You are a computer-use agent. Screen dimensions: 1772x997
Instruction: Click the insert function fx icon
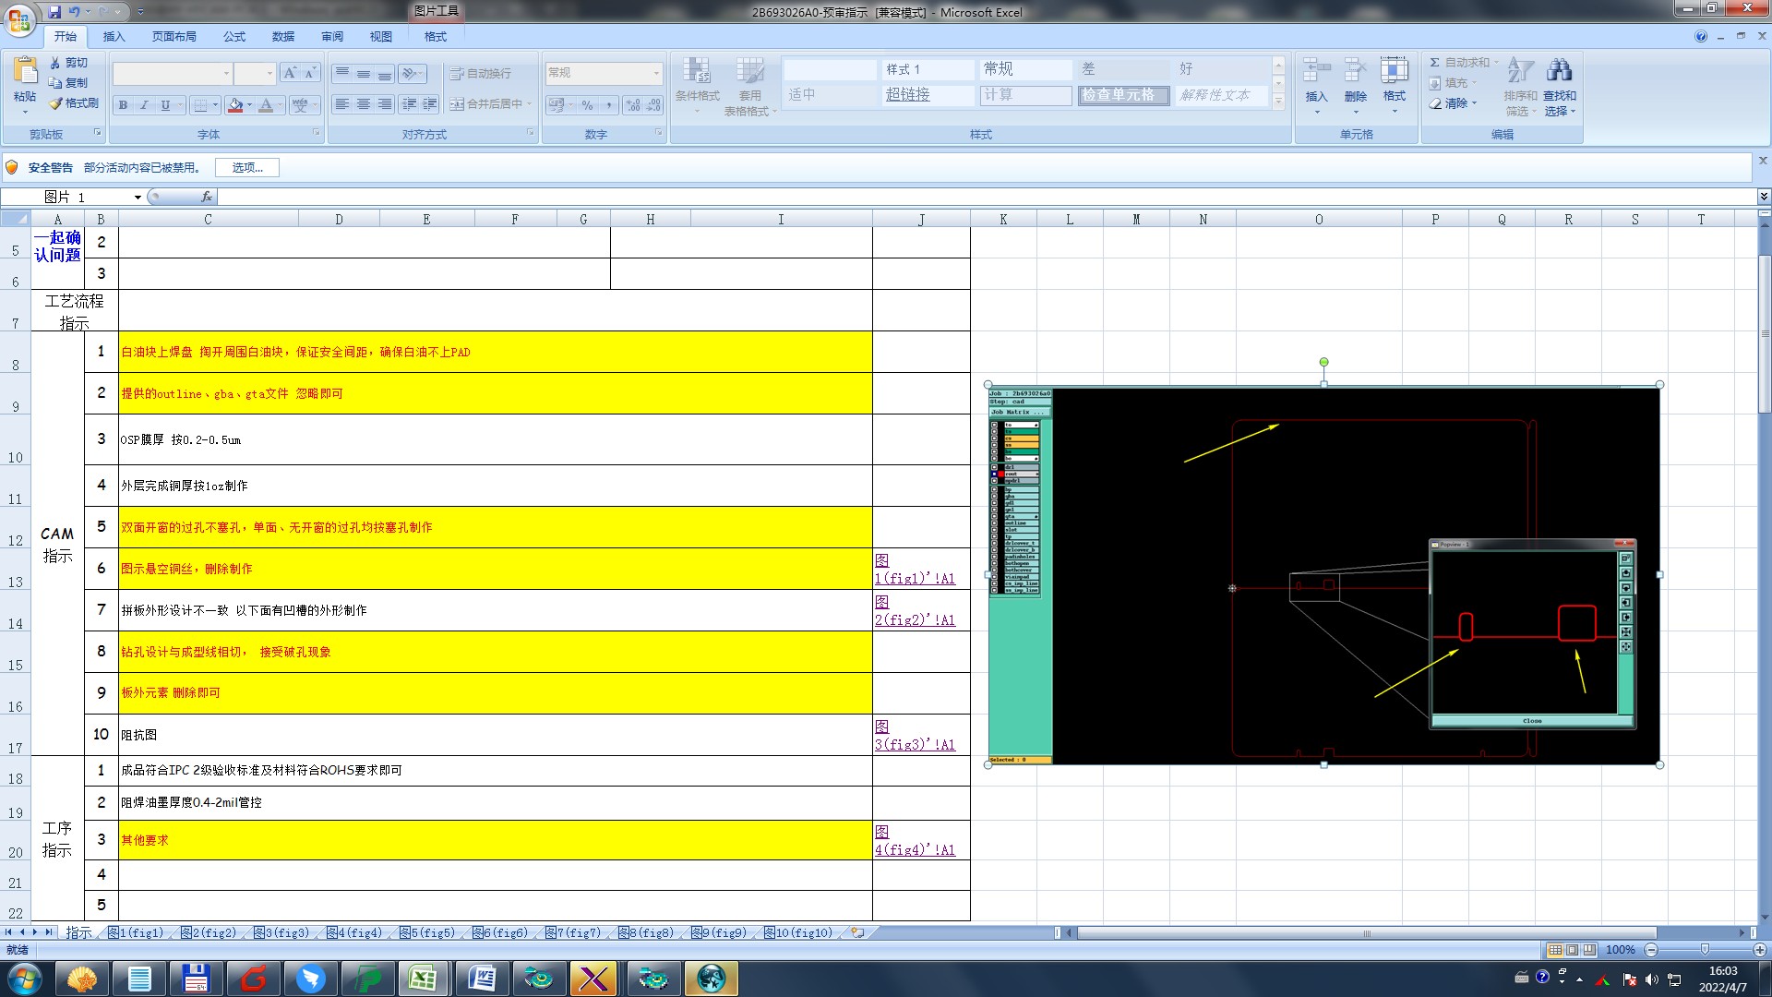[x=207, y=197]
